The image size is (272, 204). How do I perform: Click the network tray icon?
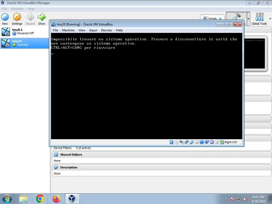[x=239, y=199]
